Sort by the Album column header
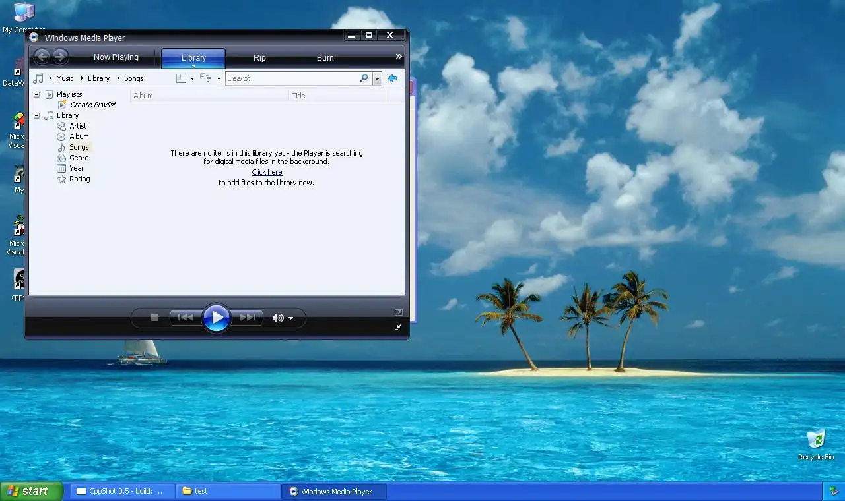This screenshot has width=845, height=501. coord(210,96)
